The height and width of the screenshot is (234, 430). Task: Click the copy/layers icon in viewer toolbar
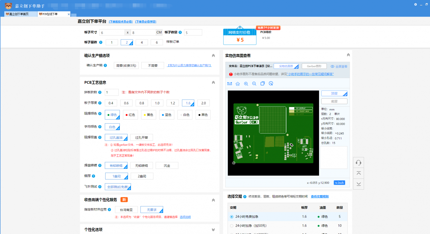click(x=263, y=84)
